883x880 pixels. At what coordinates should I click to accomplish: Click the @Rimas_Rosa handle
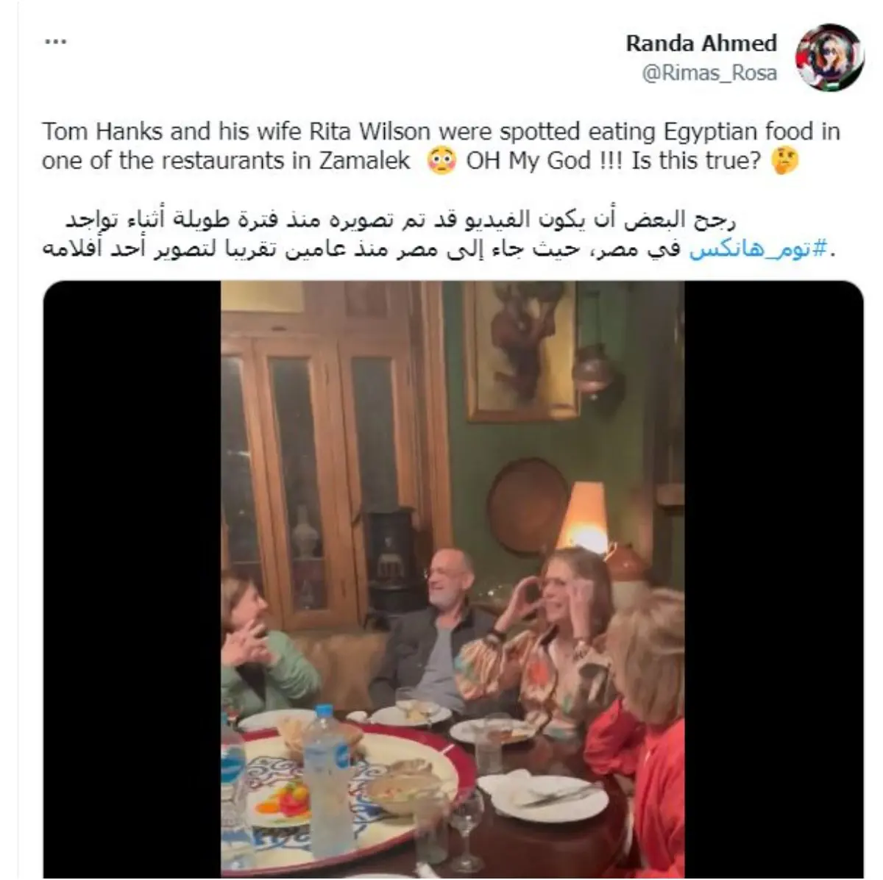[x=709, y=74]
